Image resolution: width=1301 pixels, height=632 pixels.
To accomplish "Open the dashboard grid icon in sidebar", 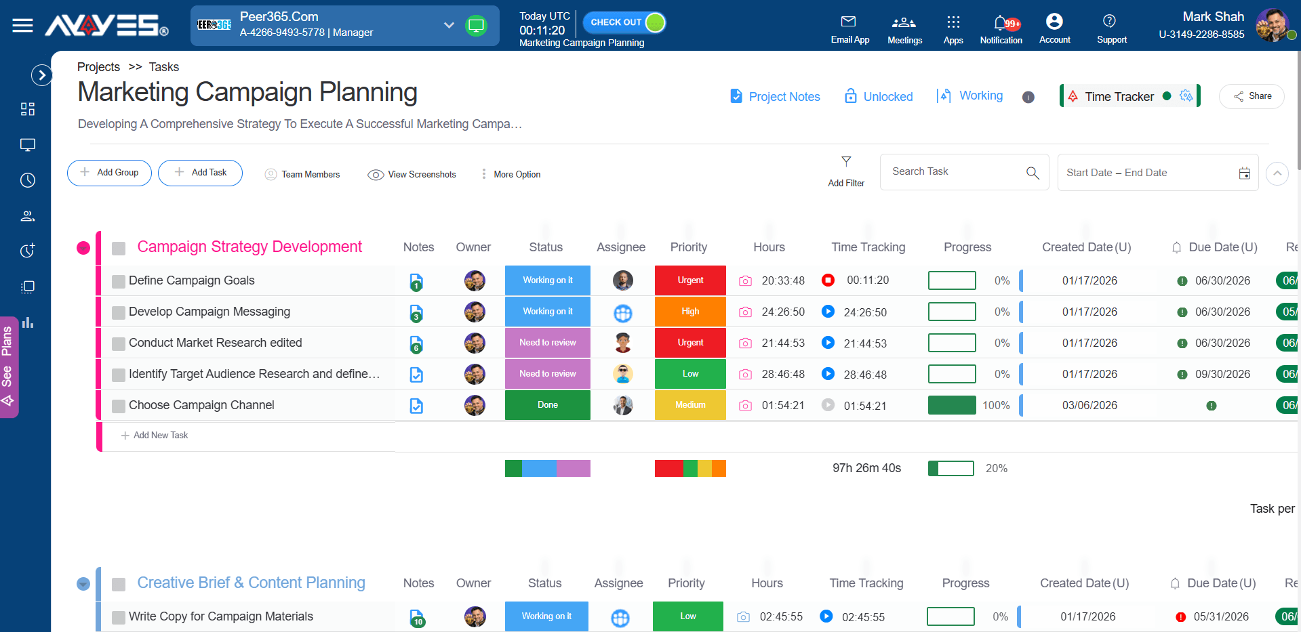I will 28,109.
